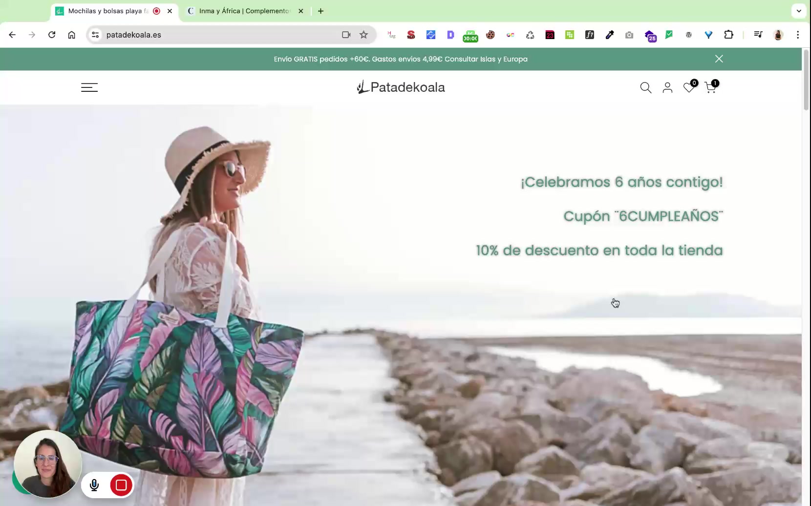View site information icon in address bar
This screenshot has height=506, width=811.
point(96,35)
